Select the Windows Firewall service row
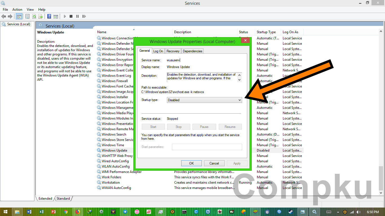This screenshot has height=216, width=385. [x=200, y=81]
